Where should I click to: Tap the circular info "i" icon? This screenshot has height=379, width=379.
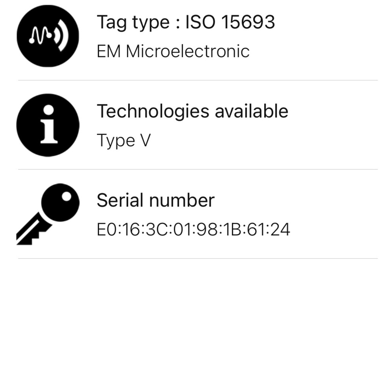click(x=48, y=125)
